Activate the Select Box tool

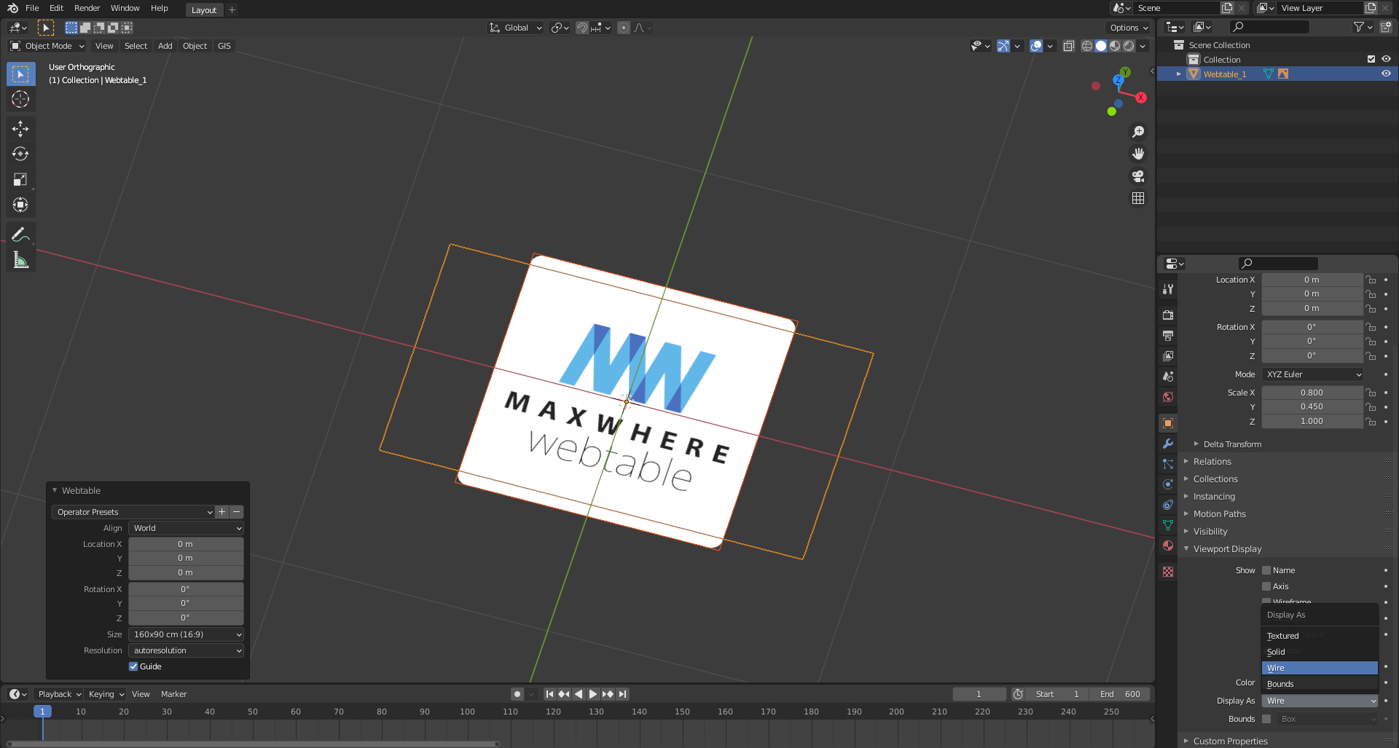20,74
